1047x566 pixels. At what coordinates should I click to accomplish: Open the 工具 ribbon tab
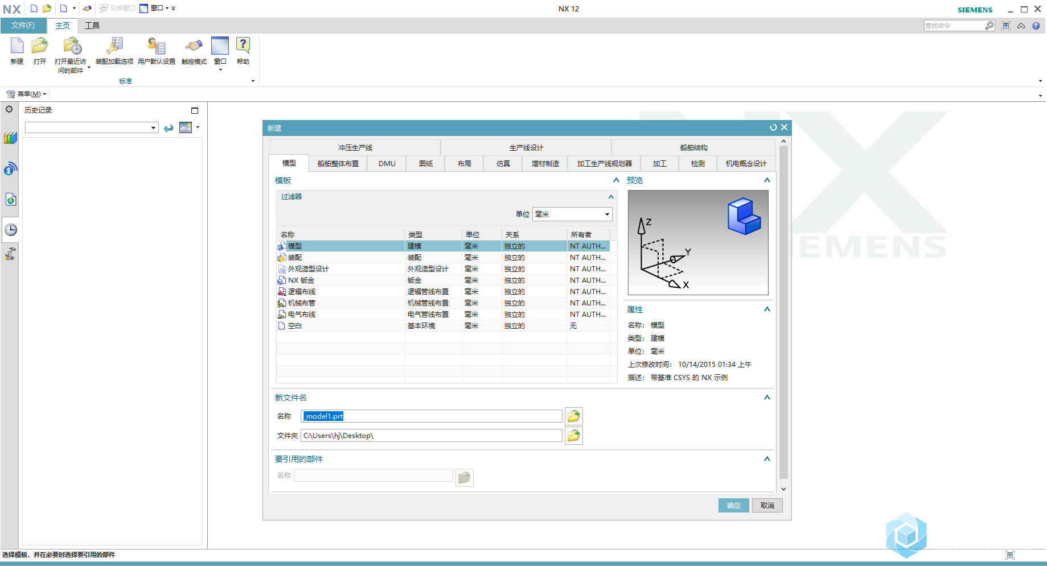[92, 26]
